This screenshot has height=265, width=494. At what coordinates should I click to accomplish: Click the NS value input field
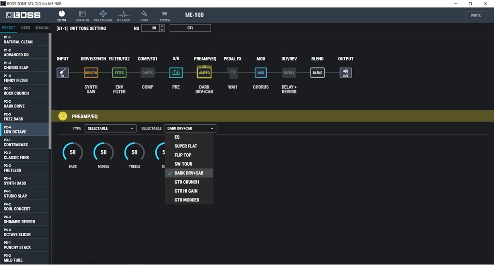151,28
